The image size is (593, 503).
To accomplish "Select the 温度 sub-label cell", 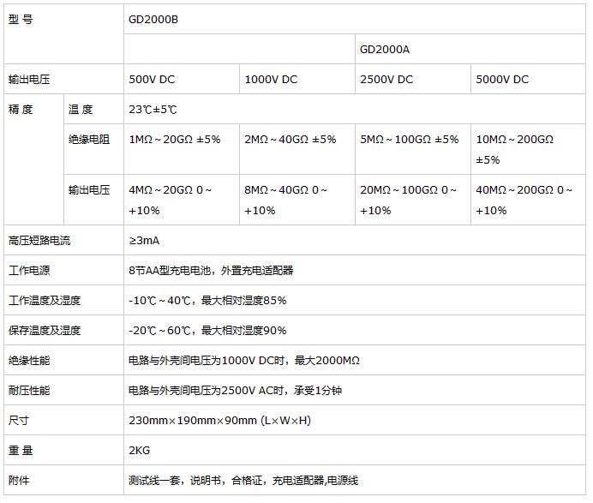I will [93, 110].
